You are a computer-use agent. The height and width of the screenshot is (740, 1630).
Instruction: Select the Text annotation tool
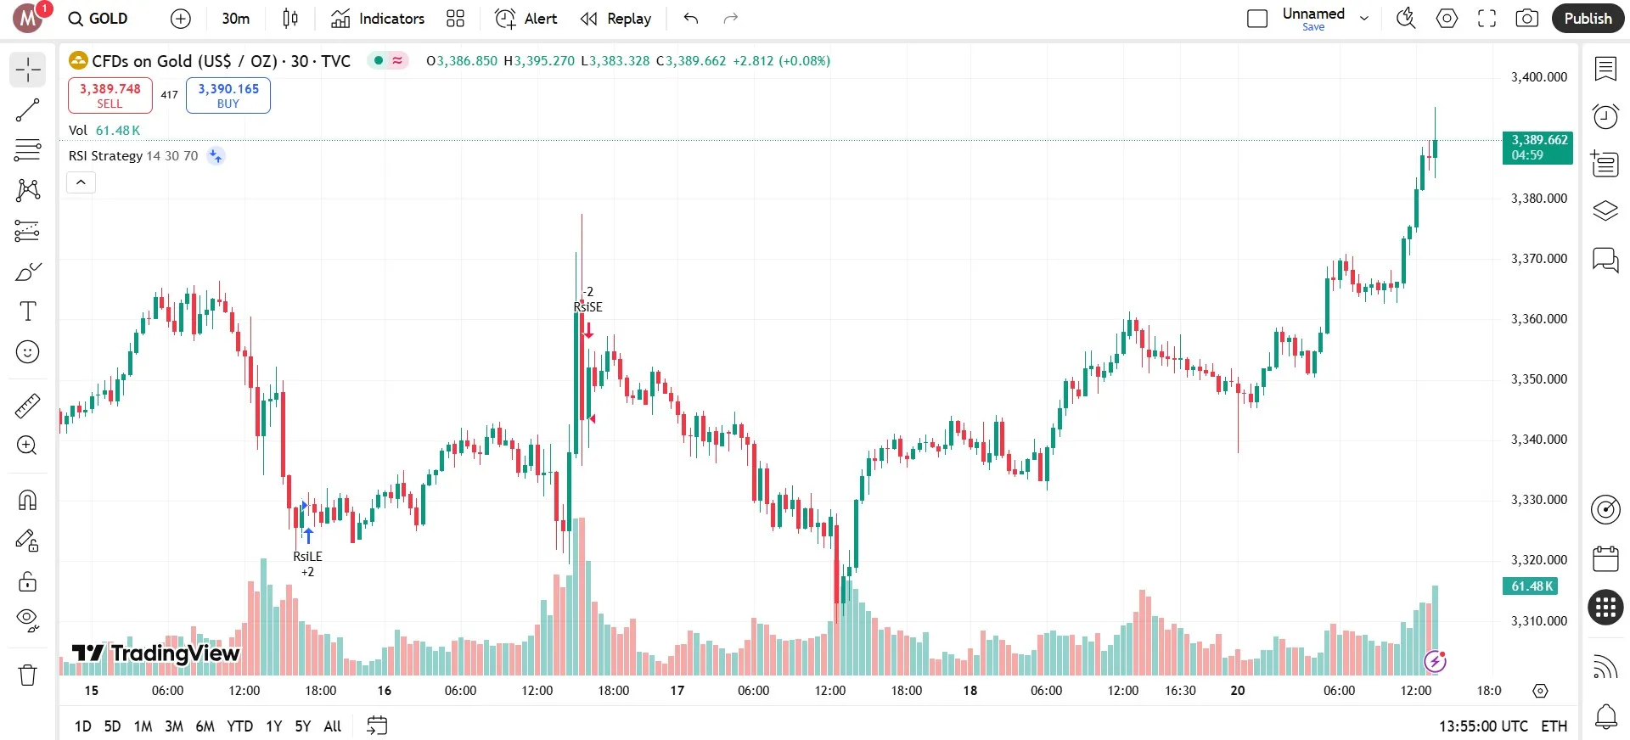point(27,311)
